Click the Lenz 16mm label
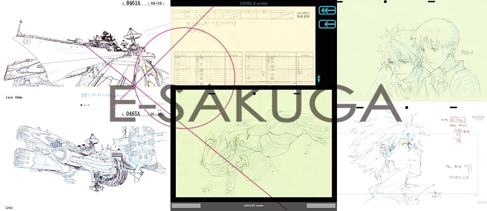Image resolution: width=487 pixels, height=211 pixels. click(x=14, y=97)
